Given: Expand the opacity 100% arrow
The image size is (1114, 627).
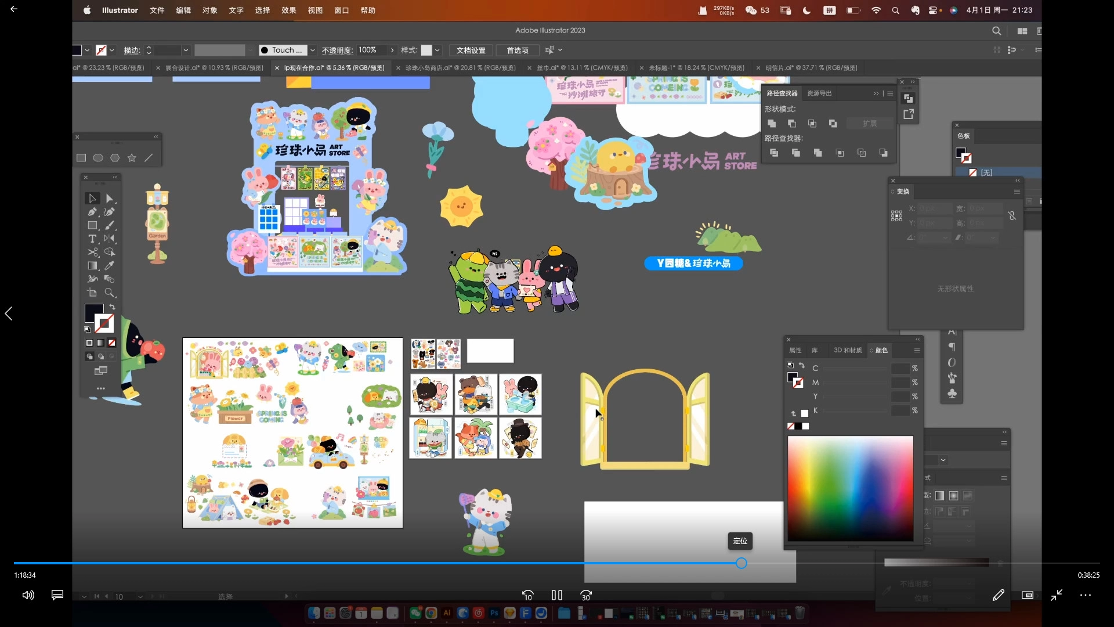Looking at the screenshot, I should [392, 50].
